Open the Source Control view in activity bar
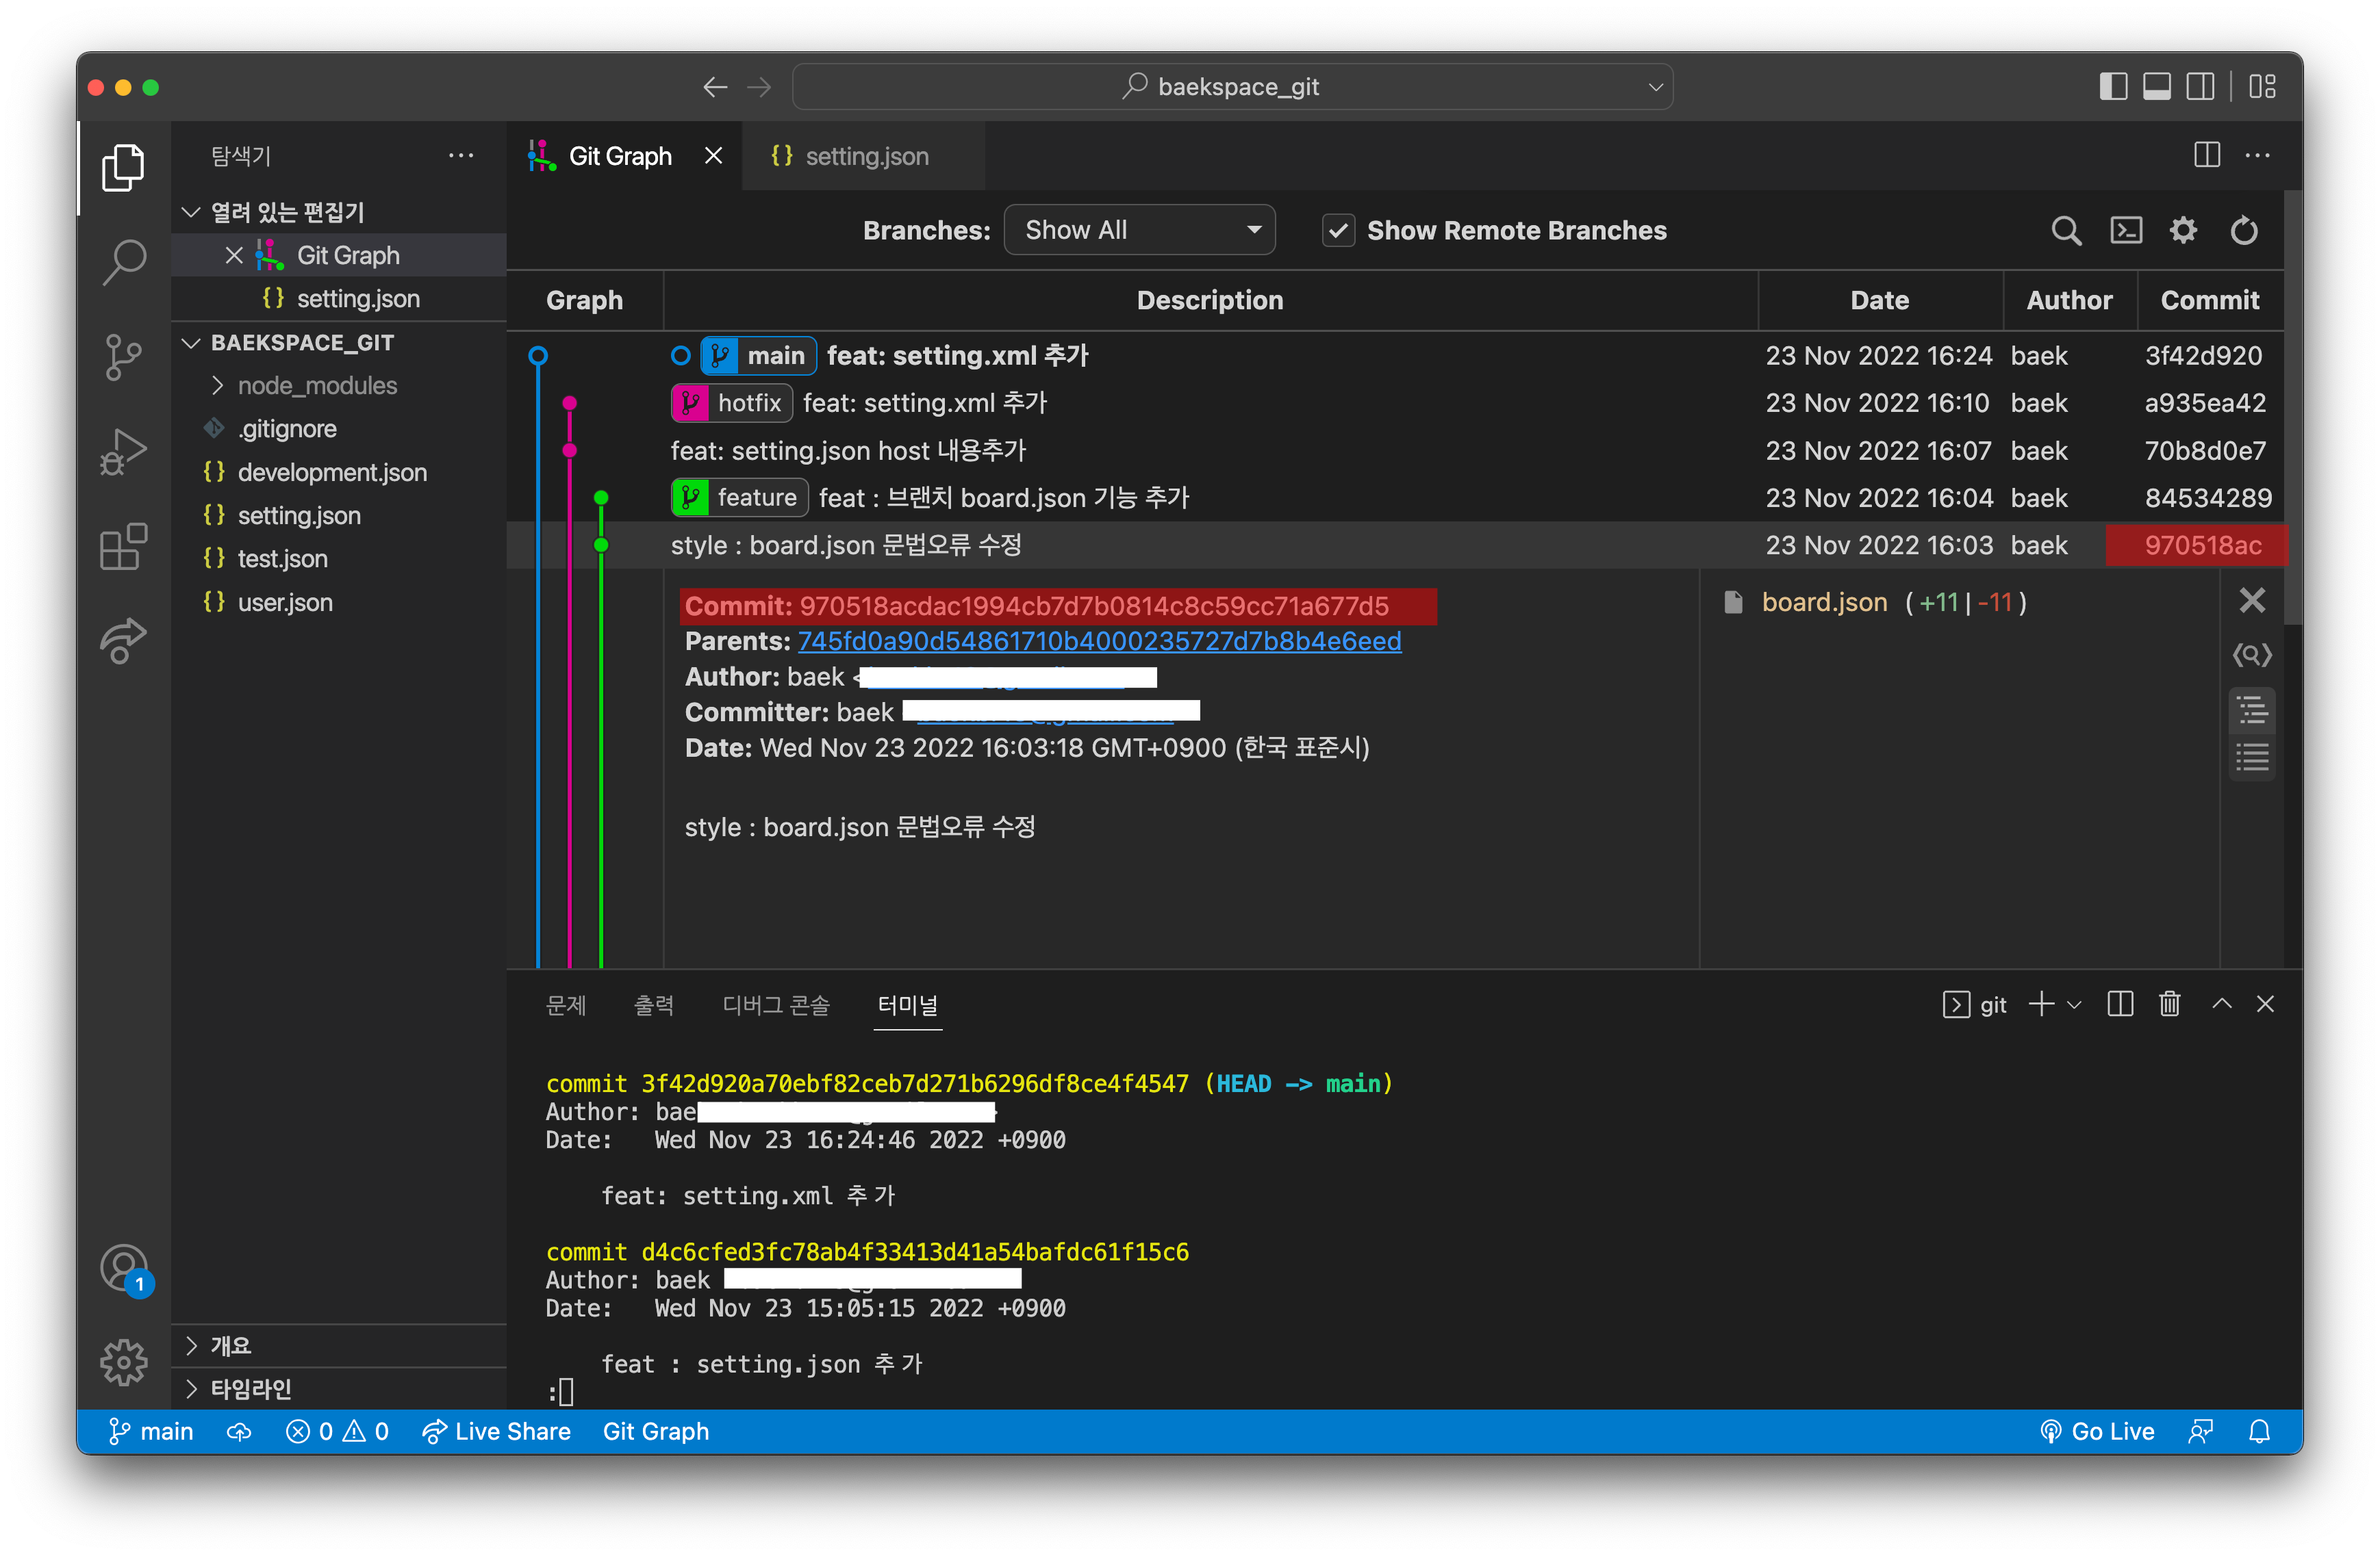The image size is (2380, 1556). 123,356
